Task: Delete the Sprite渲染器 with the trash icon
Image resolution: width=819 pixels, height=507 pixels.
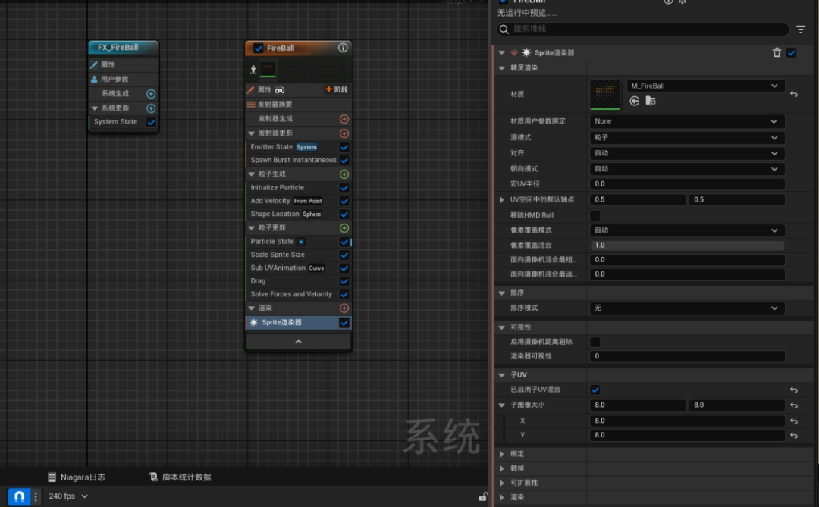Action: point(777,52)
